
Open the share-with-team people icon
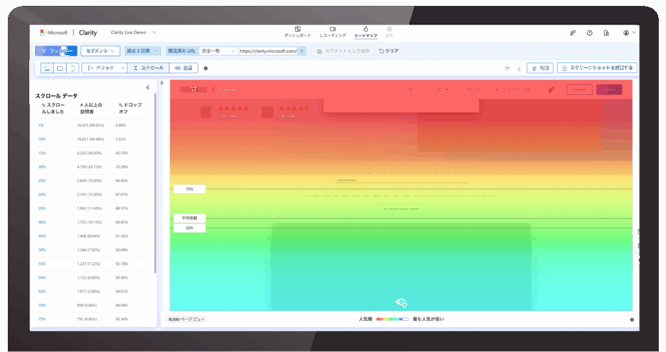(572, 33)
